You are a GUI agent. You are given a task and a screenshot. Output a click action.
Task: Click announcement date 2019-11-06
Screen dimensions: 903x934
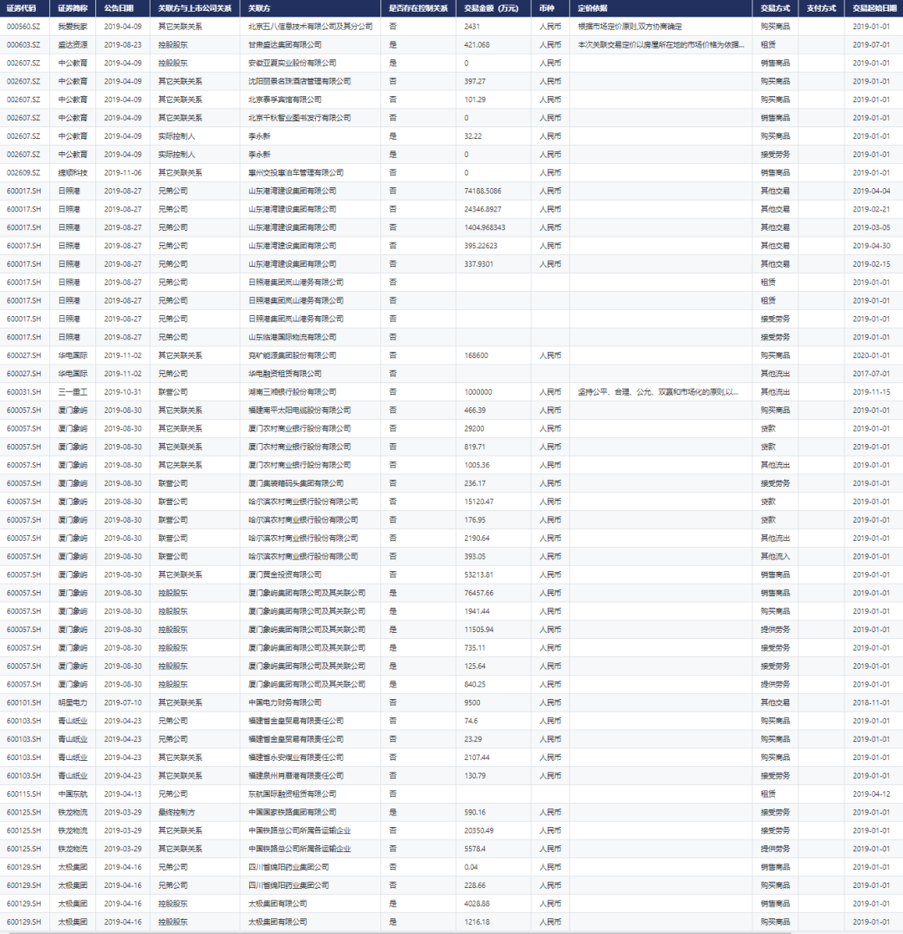[x=123, y=173]
